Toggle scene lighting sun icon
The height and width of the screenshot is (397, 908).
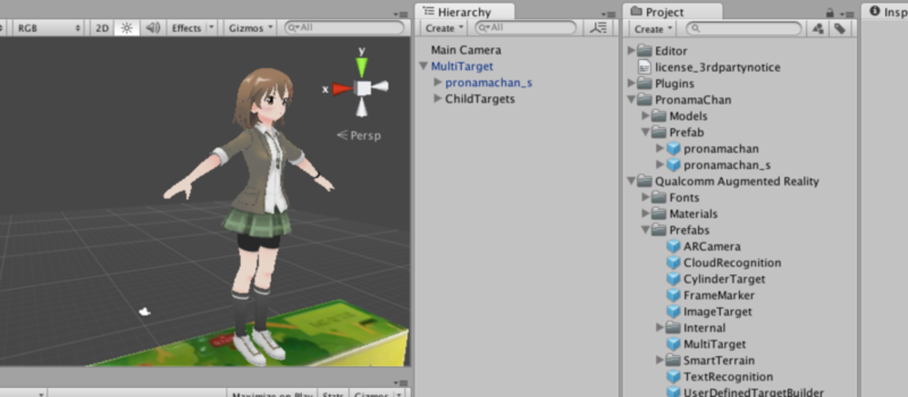tap(126, 28)
